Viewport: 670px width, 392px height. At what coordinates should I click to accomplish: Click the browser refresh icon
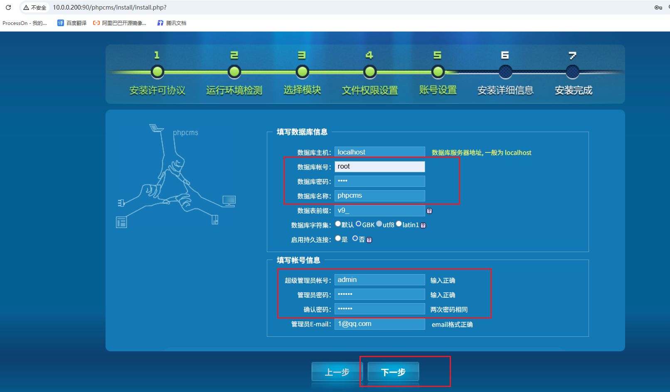(x=7, y=7)
